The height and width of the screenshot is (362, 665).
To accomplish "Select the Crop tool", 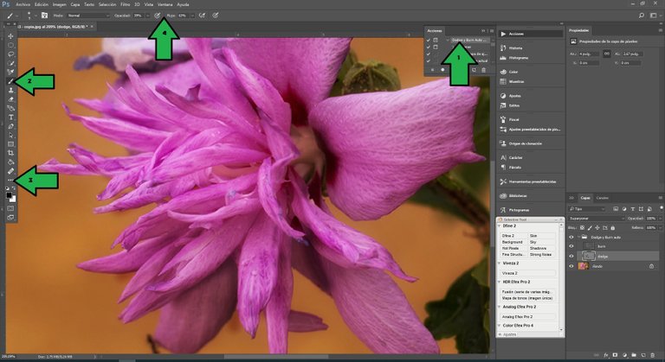I will click(10, 153).
